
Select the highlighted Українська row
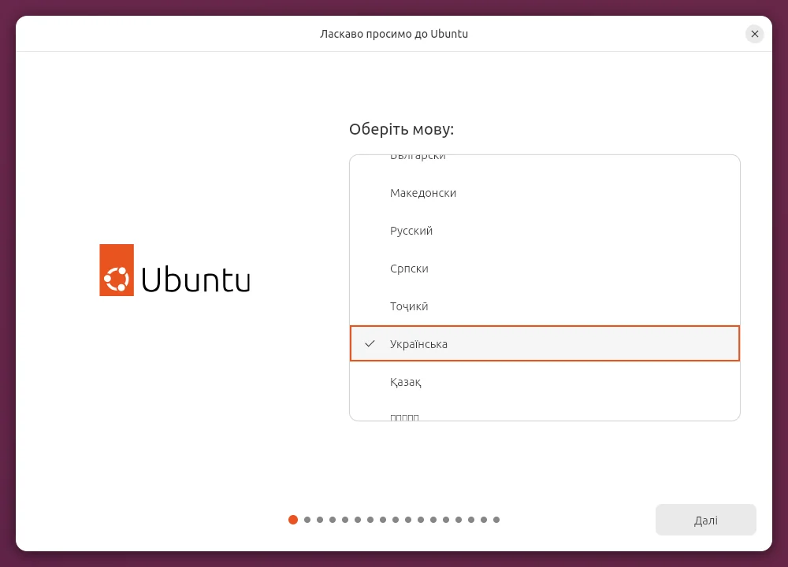click(545, 343)
